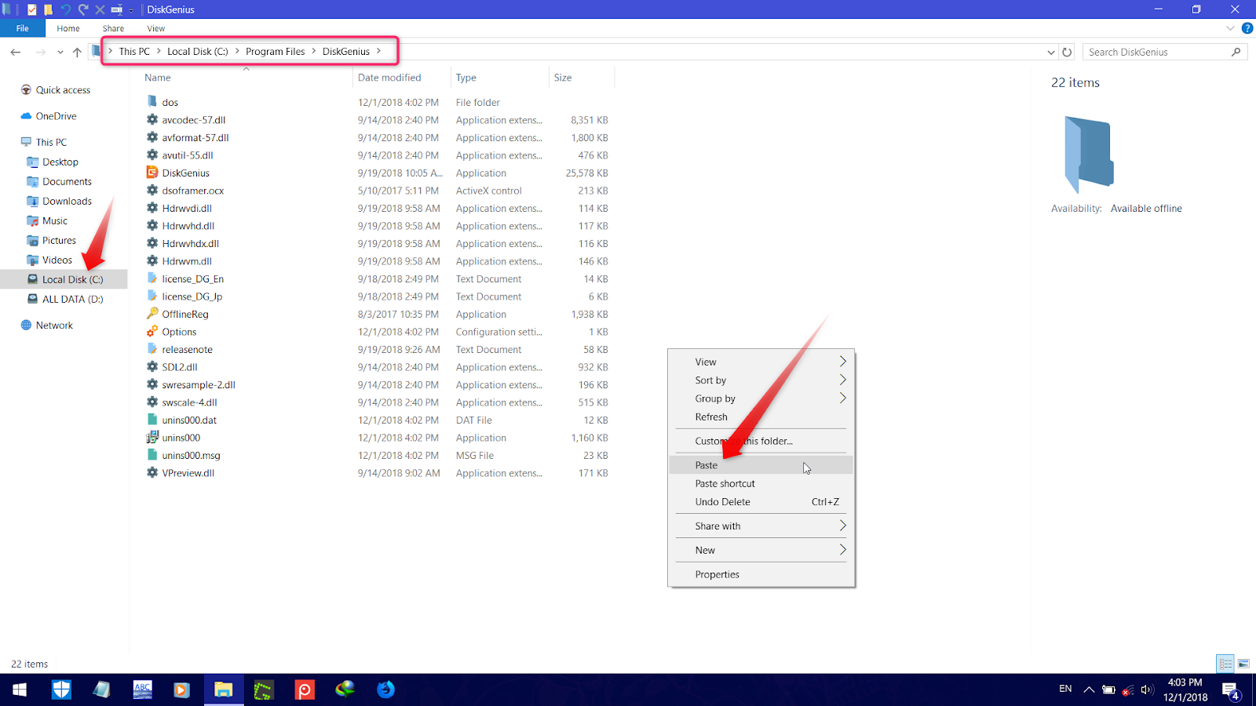Choose Paste shortcut in context menu
Image resolution: width=1256 pixels, height=706 pixels.
click(x=761, y=483)
